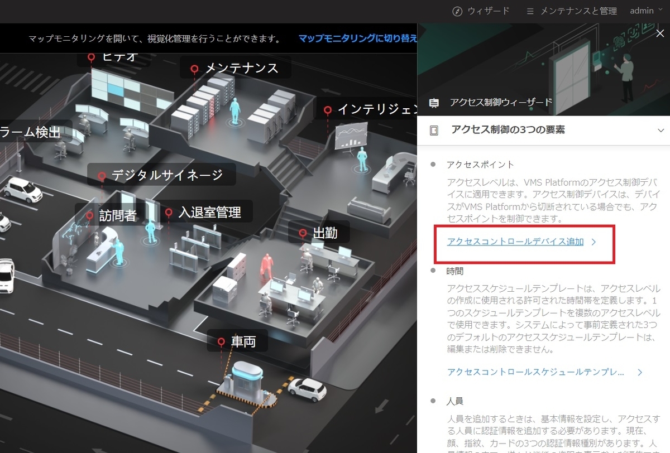This screenshot has width=670, height=453.
Task: Select the 車両 map label
Action: (x=243, y=341)
